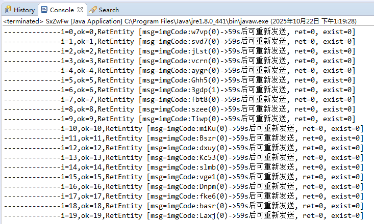Select console line with imgCode:Ghh5
This screenshot has width=374, height=224.
[180, 80]
